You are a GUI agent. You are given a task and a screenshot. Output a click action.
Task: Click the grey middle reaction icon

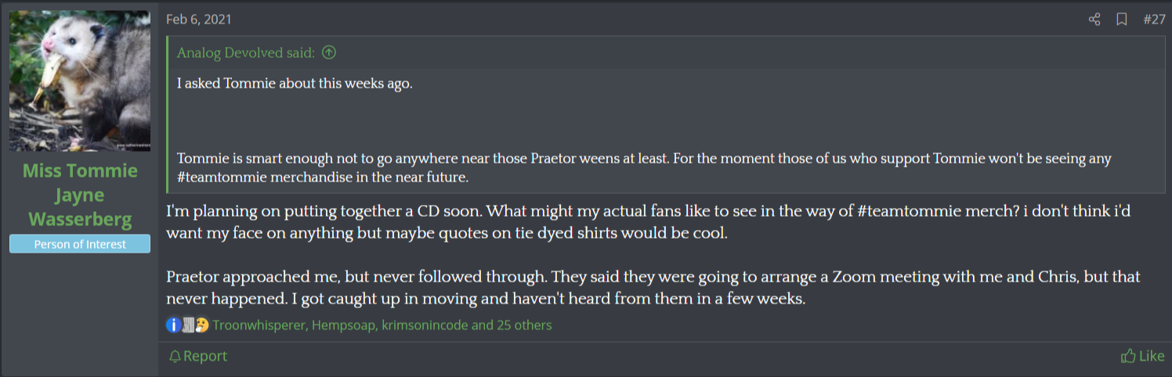click(188, 325)
